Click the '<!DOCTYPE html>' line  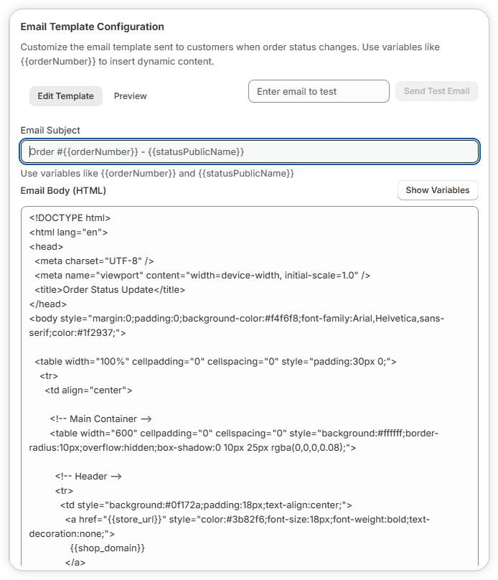(70, 218)
